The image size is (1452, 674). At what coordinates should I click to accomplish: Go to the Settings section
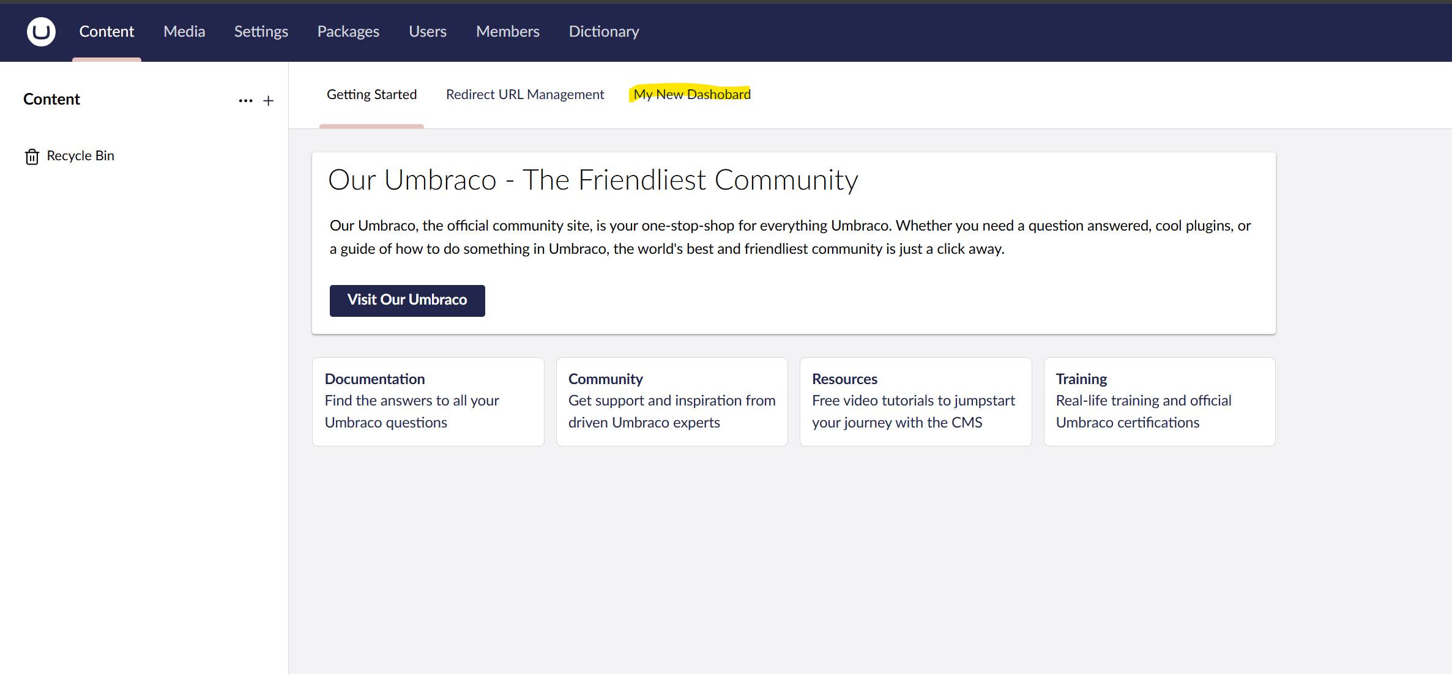tap(261, 32)
